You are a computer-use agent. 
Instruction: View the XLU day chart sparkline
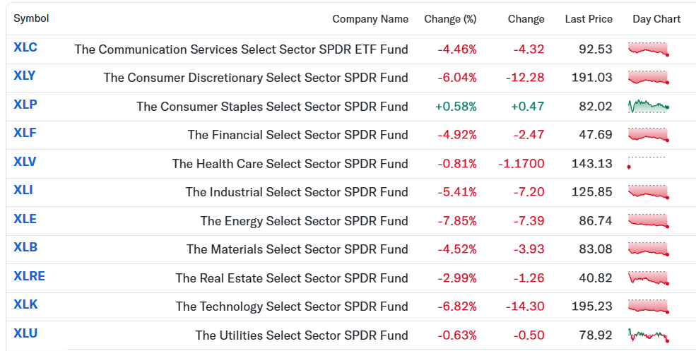click(649, 335)
